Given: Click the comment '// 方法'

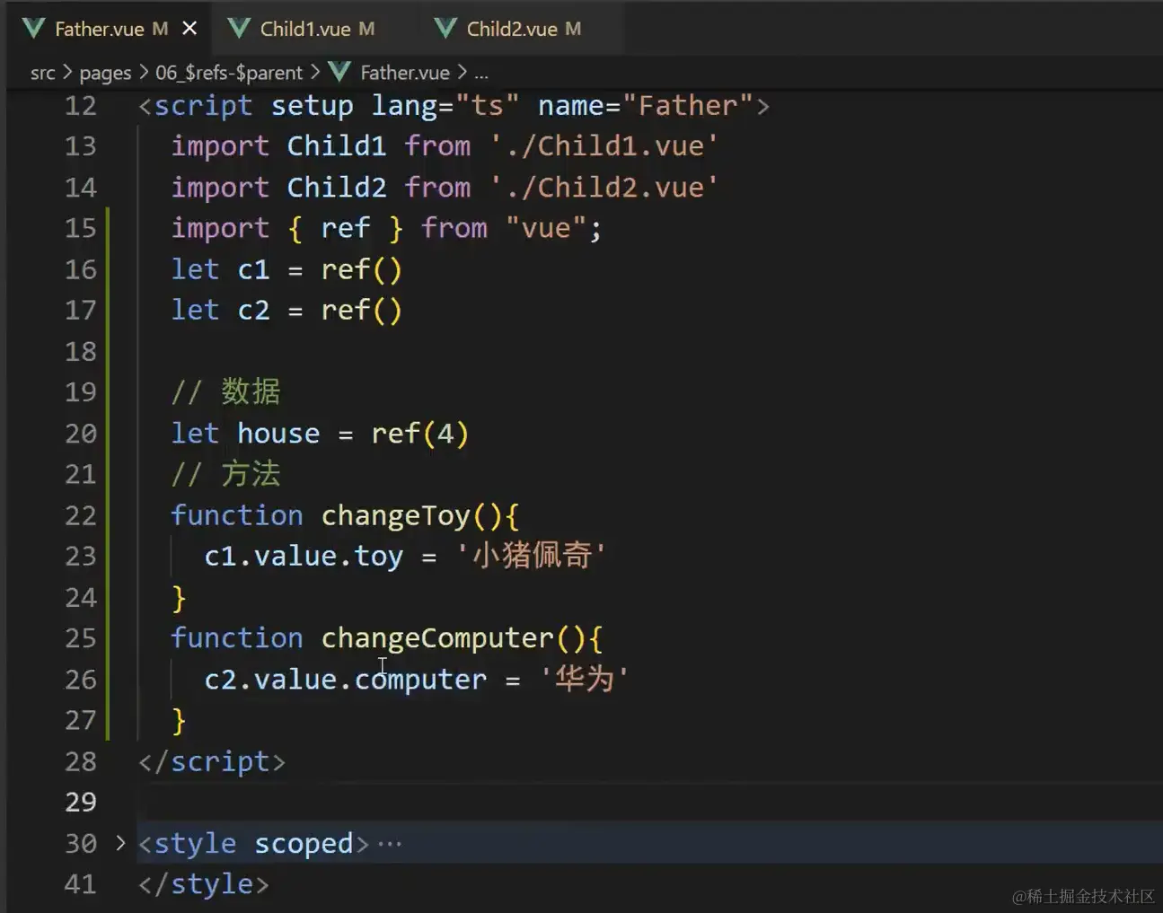Looking at the screenshot, I should [225, 474].
